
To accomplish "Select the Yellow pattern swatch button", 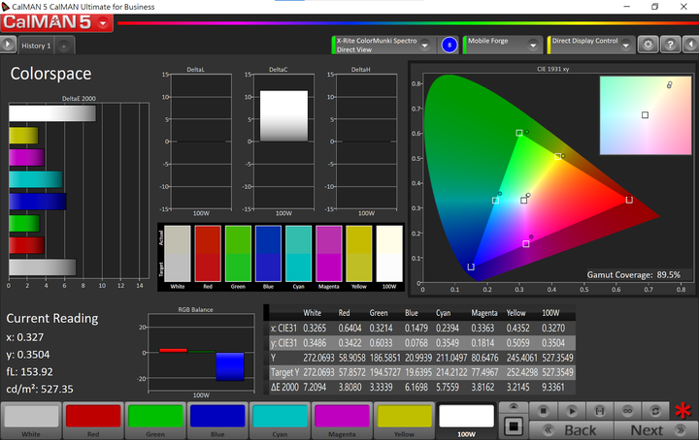I will [x=404, y=421].
